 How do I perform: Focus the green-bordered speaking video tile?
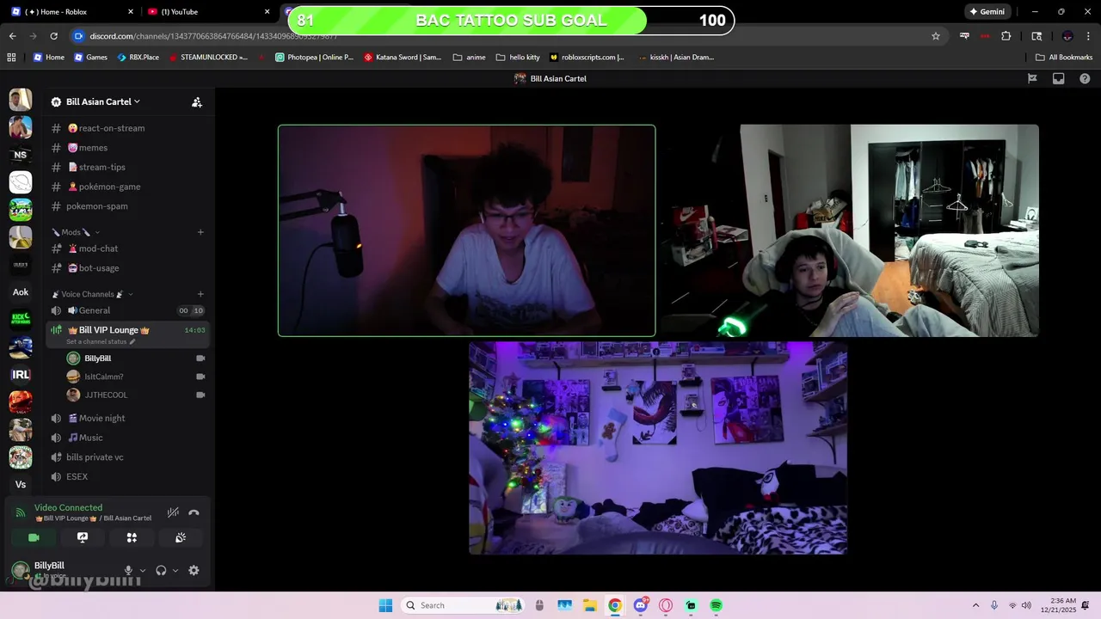466,230
